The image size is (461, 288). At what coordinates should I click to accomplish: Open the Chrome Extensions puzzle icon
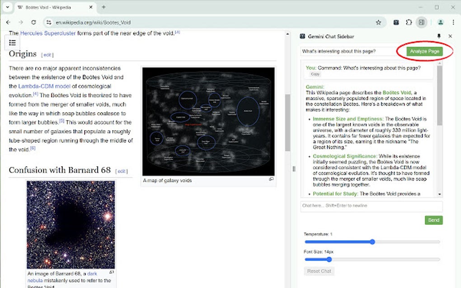coord(409,22)
